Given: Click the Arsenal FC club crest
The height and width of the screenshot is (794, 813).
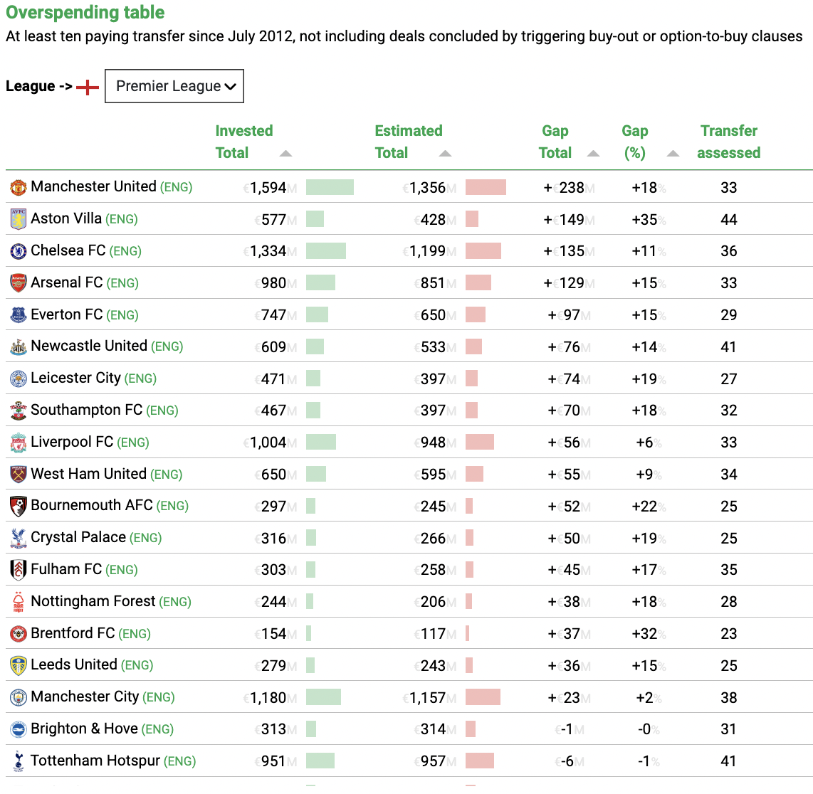Looking at the screenshot, I should tap(18, 283).
